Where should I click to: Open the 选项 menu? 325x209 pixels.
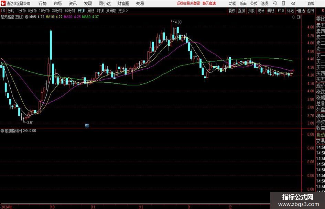tap(264, 3)
